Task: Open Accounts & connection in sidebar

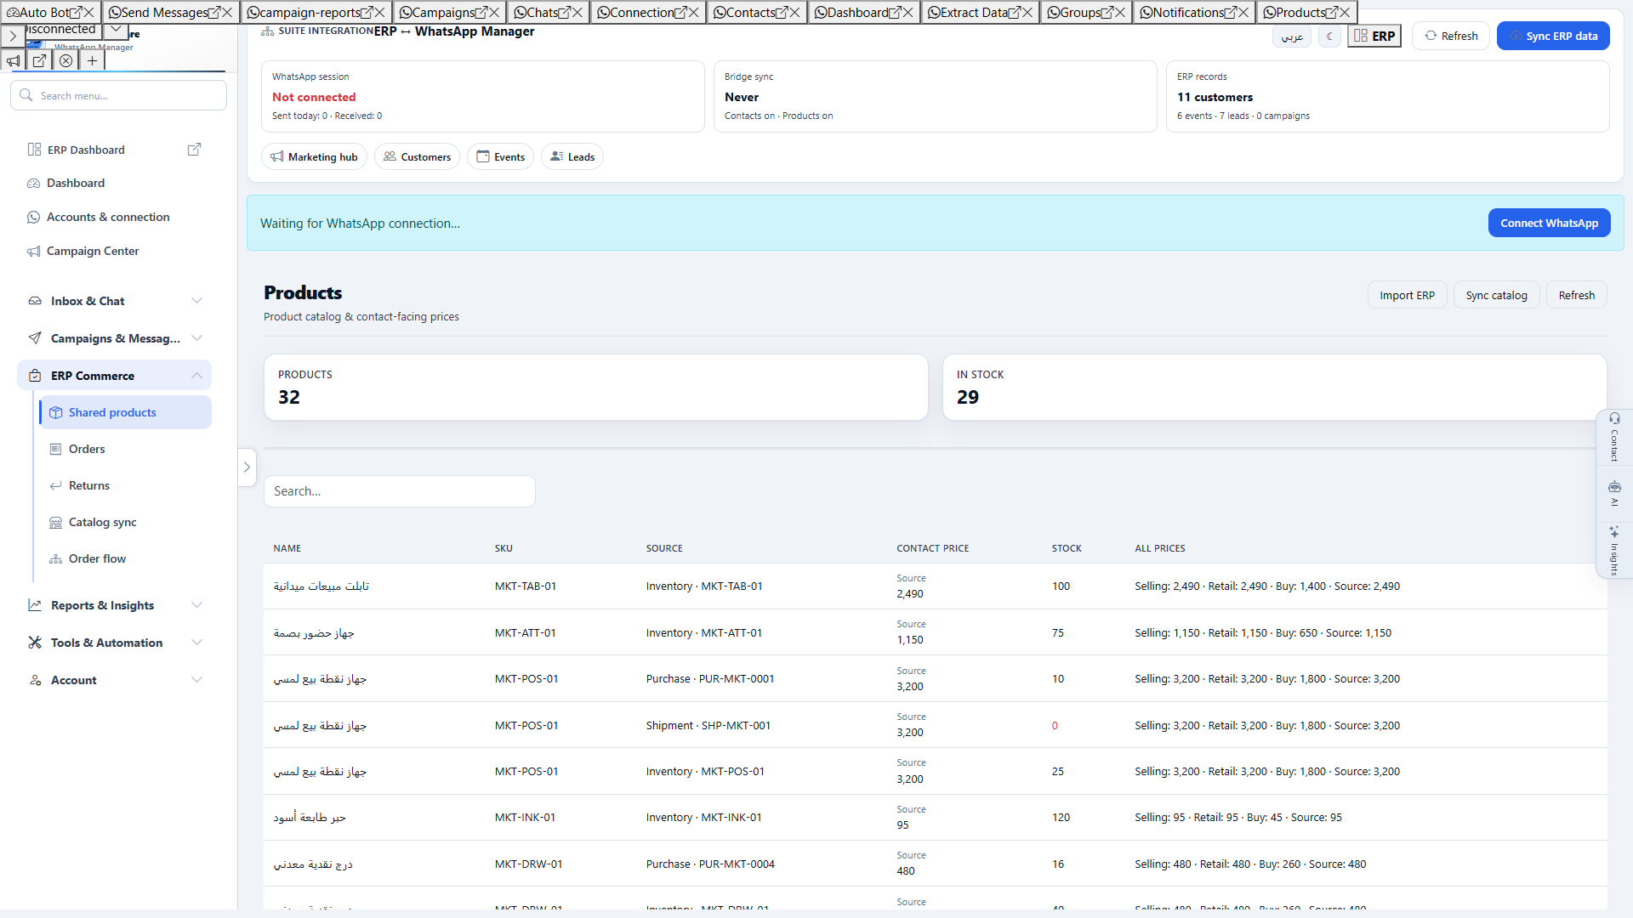Action: [x=108, y=217]
